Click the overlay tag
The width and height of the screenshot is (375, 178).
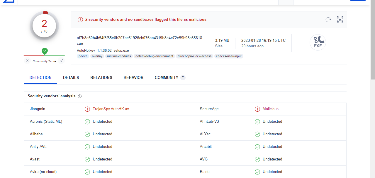[97, 56]
